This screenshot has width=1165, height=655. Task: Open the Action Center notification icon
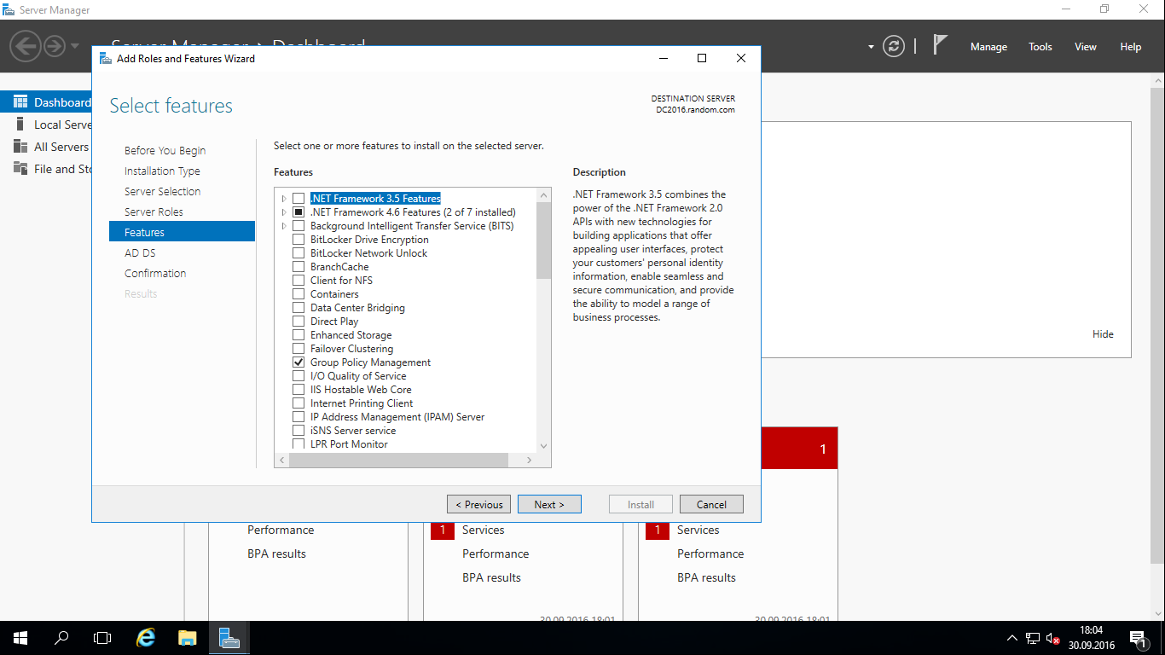point(1138,638)
